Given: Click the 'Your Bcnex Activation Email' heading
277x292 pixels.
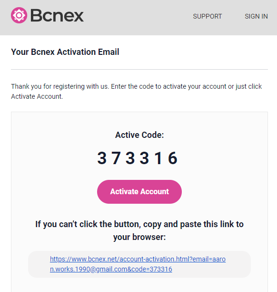Looking at the screenshot, I should [x=65, y=52].
